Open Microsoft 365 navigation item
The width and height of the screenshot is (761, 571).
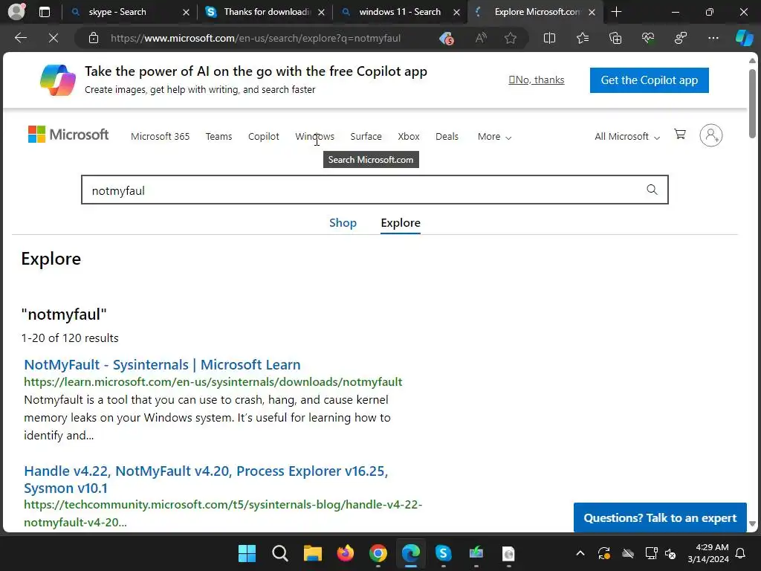pyautogui.click(x=160, y=137)
